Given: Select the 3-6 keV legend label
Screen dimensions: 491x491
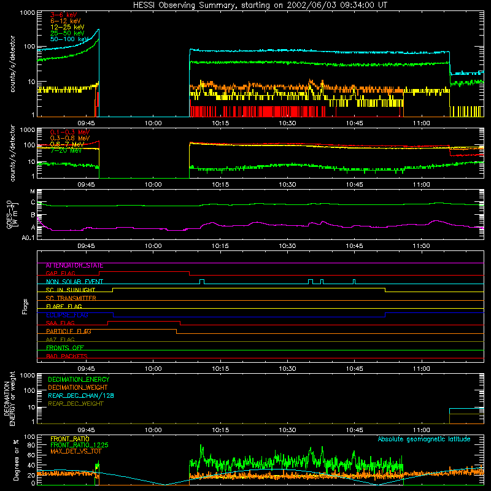Looking at the screenshot, I should [64, 15].
